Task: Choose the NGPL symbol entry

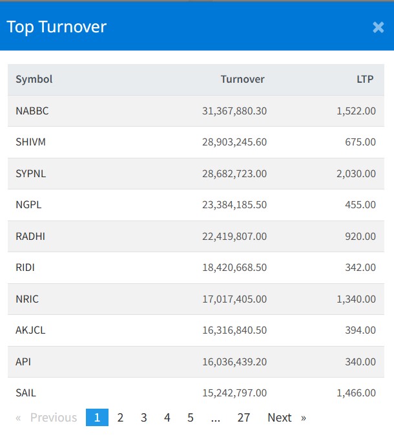Action: (x=28, y=205)
